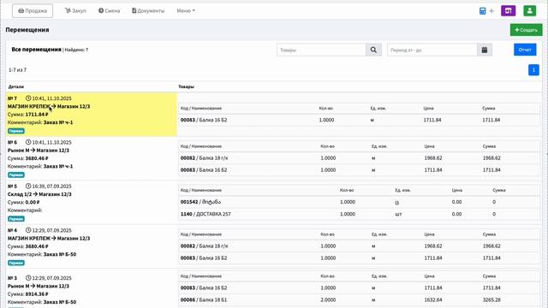The height and width of the screenshot is (308, 548).
Task: Click the clock icon in transfer № 3
Action: tap(28, 278)
